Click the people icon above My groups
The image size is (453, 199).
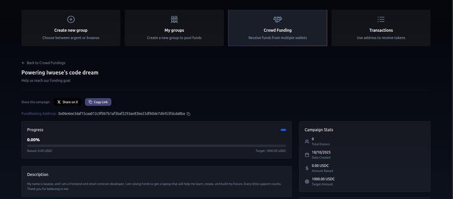[x=174, y=19]
